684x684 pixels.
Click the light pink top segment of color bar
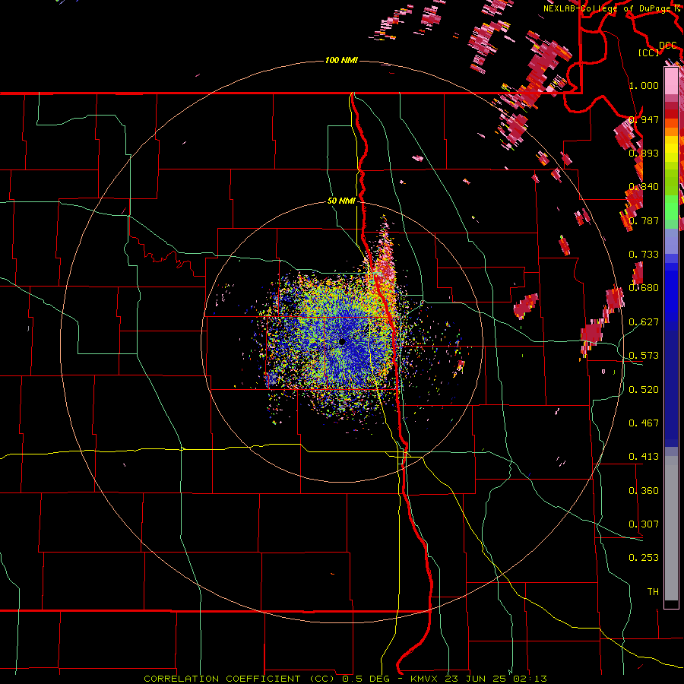(x=671, y=81)
